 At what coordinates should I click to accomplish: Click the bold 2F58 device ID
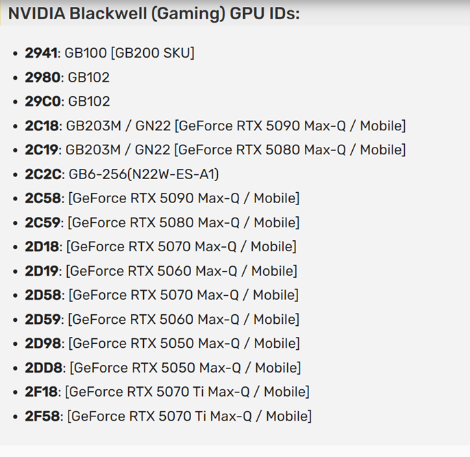42,416
